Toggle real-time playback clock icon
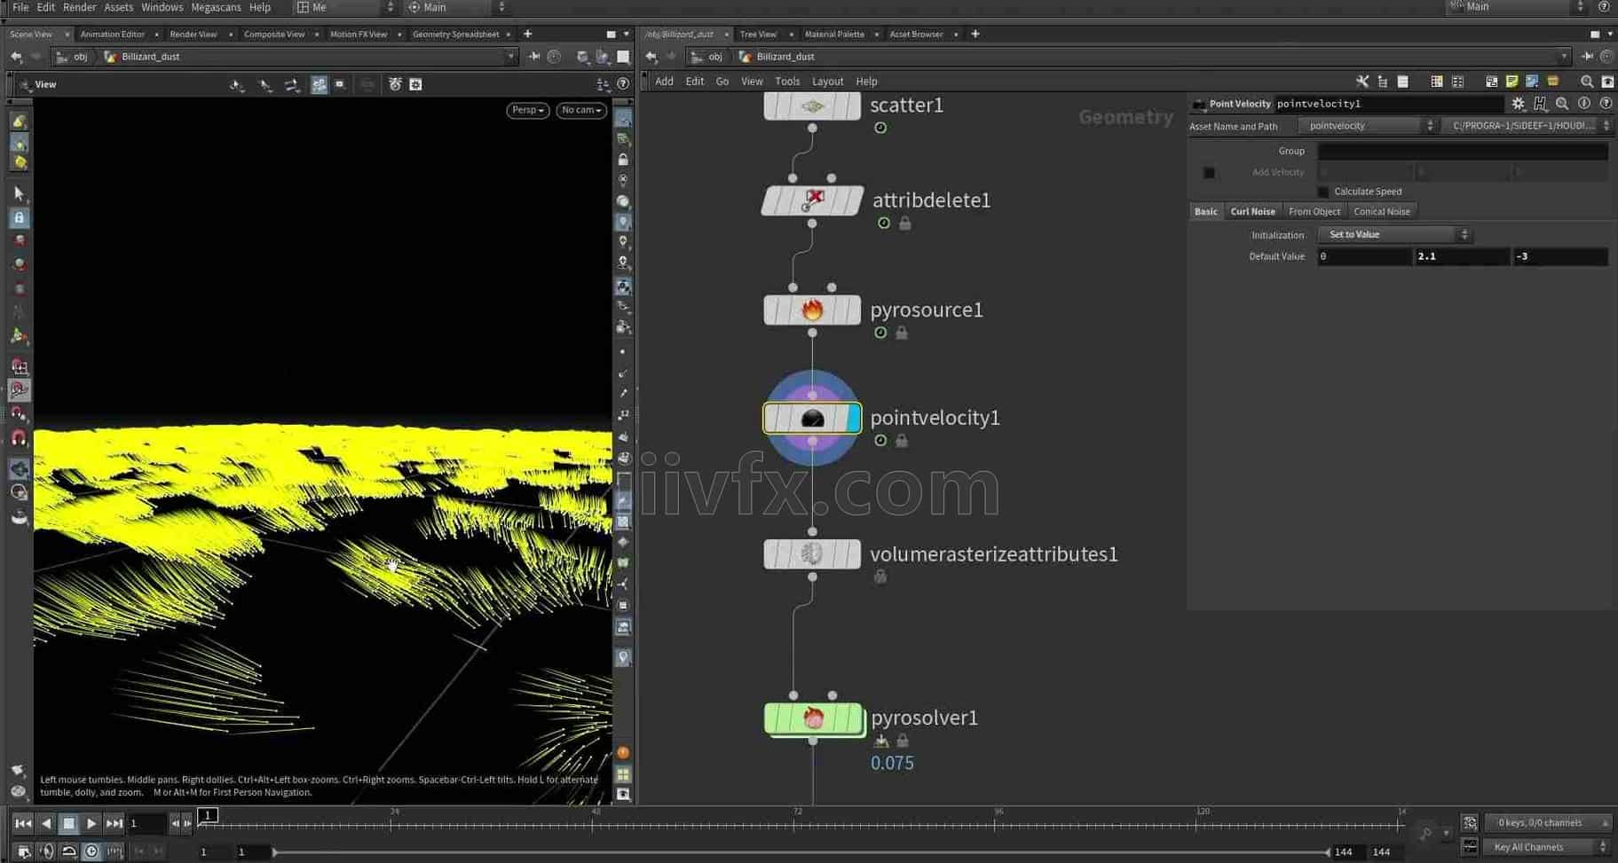1618x863 pixels. 91,851
